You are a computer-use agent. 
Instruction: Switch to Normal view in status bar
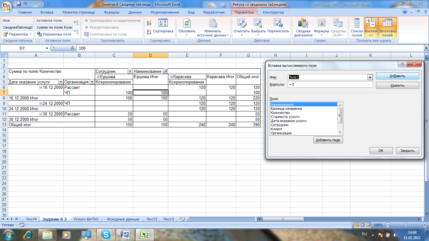coord(357,225)
